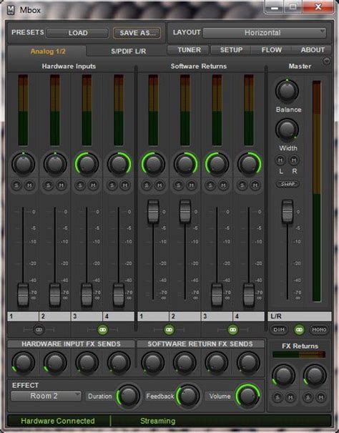
Task: Mute the Master right channel
Action: coord(294,160)
